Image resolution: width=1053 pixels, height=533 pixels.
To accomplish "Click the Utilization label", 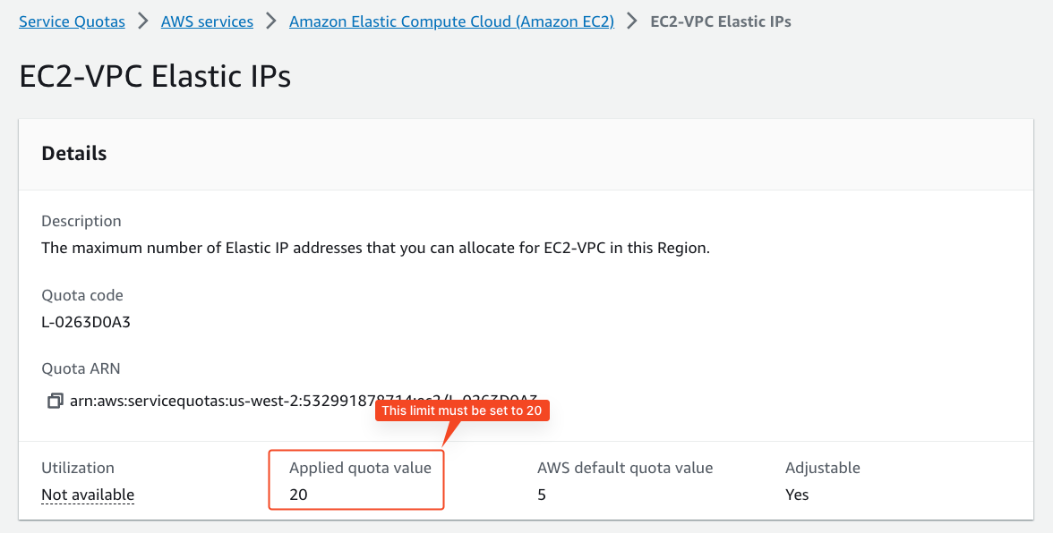I will click(x=78, y=468).
